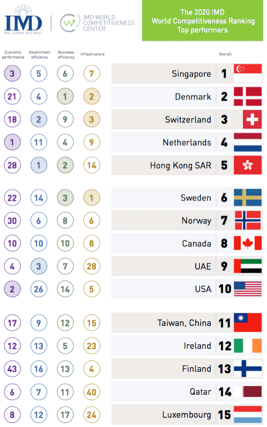Click the Singapore flag

click(248, 74)
